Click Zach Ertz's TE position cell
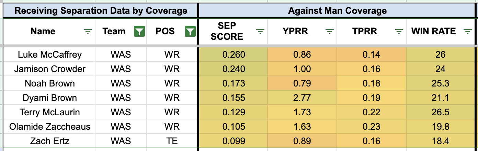This screenshot has width=478, height=151. tap(172, 141)
